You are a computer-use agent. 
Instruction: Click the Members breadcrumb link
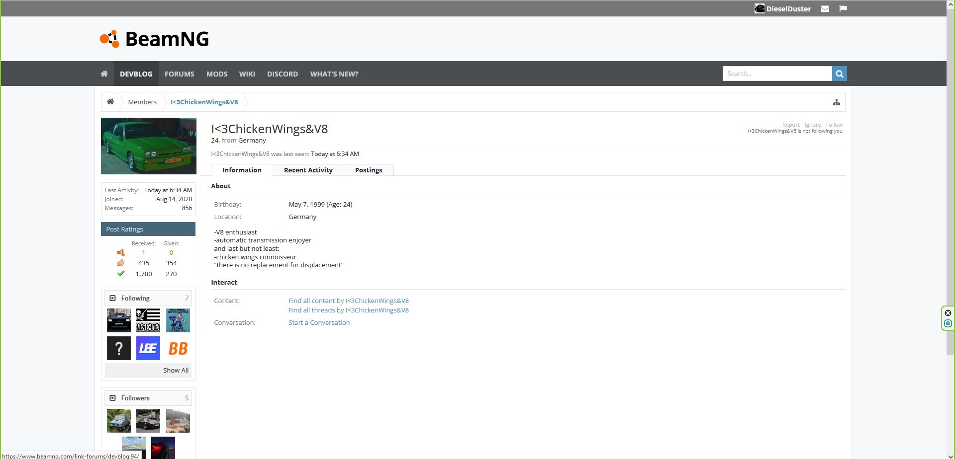point(142,102)
